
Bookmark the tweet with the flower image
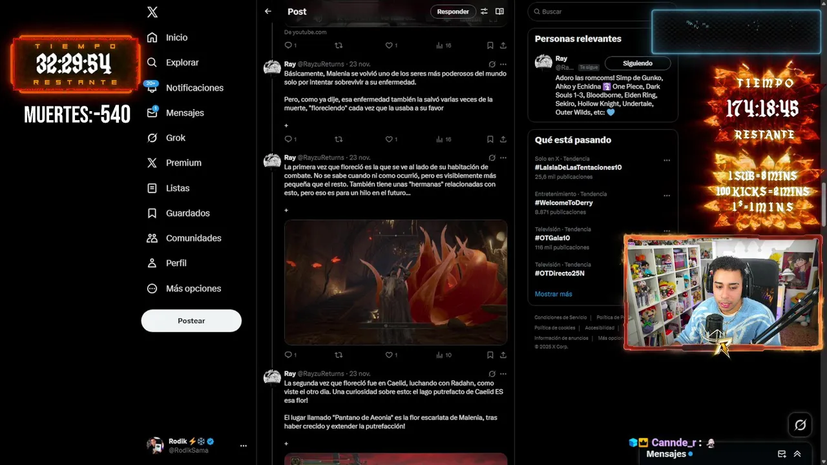pyautogui.click(x=490, y=355)
